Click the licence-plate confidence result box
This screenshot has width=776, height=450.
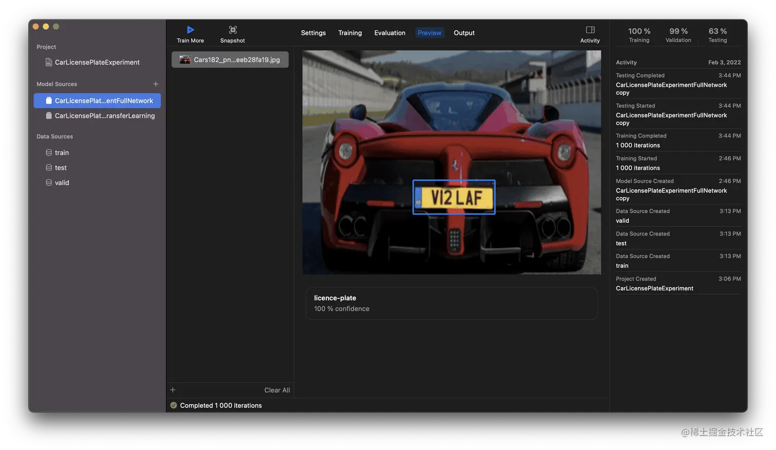[452, 303]
